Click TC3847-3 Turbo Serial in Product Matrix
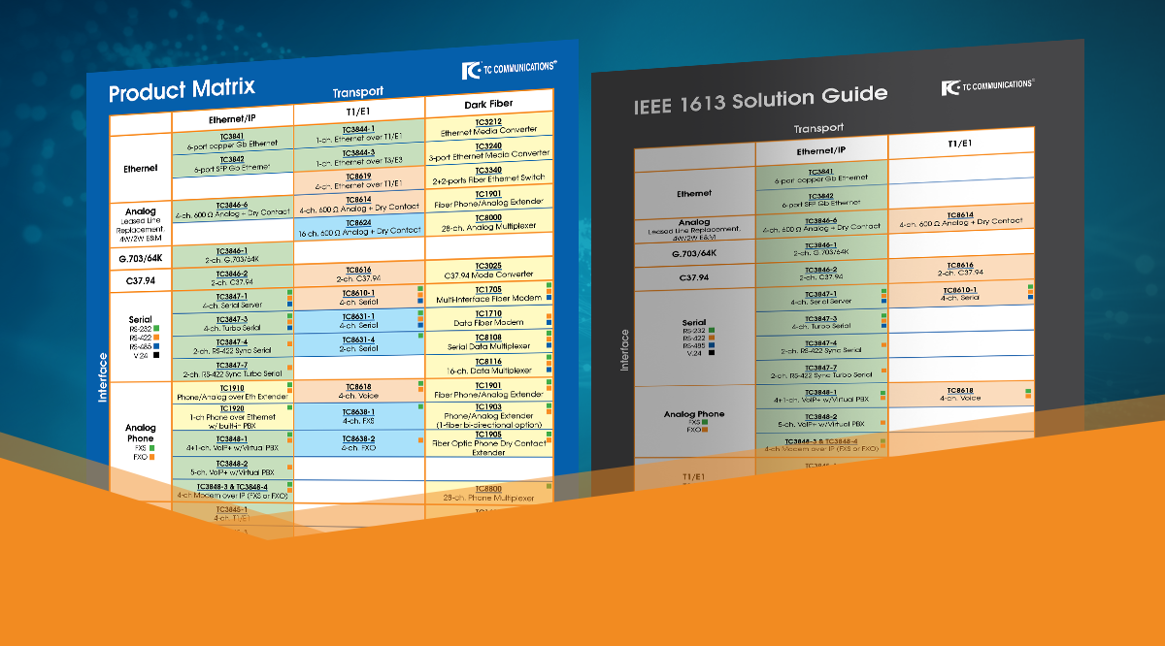Screen dimensions: 1165x646 [x=232, y=323]
